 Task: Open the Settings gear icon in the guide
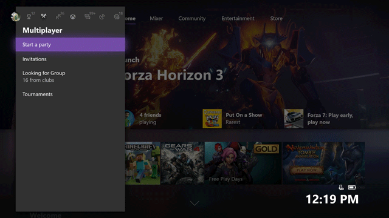(116, 16)
